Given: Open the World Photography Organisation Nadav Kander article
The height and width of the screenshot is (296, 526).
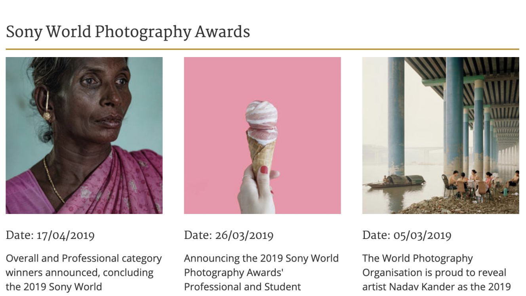Looking at the screenshot, I should (436, 273).
